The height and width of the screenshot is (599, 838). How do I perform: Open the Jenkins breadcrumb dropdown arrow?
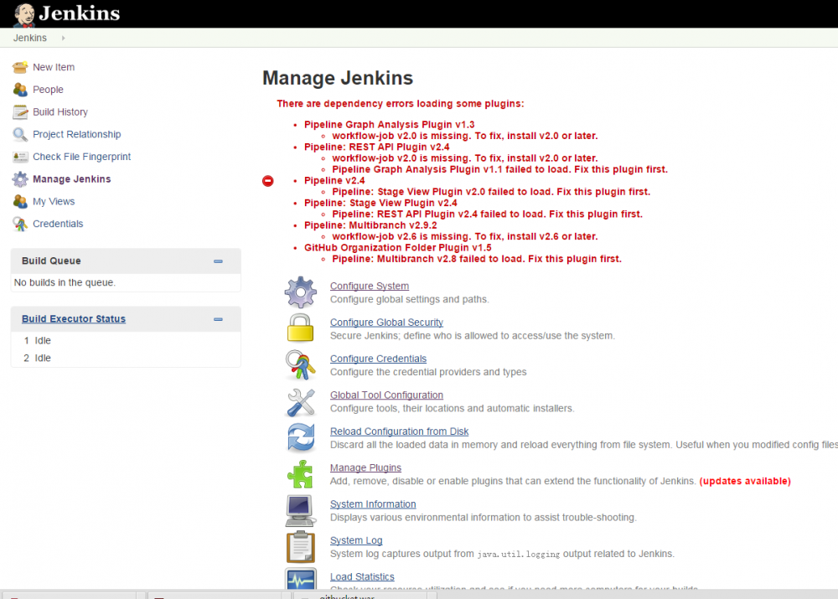(63, 38)
